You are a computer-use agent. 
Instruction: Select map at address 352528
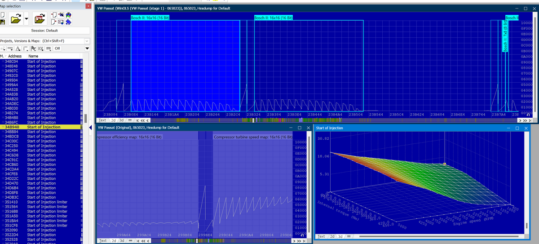pyautogui.click(x=42, y=240)
